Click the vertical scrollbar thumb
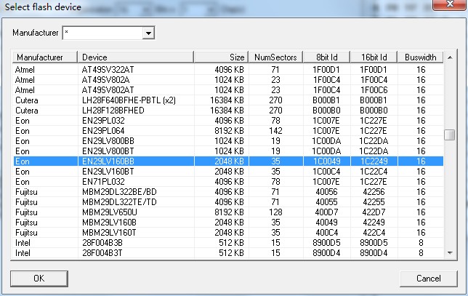This screenshot has width=468, height=296. [450, 135]
